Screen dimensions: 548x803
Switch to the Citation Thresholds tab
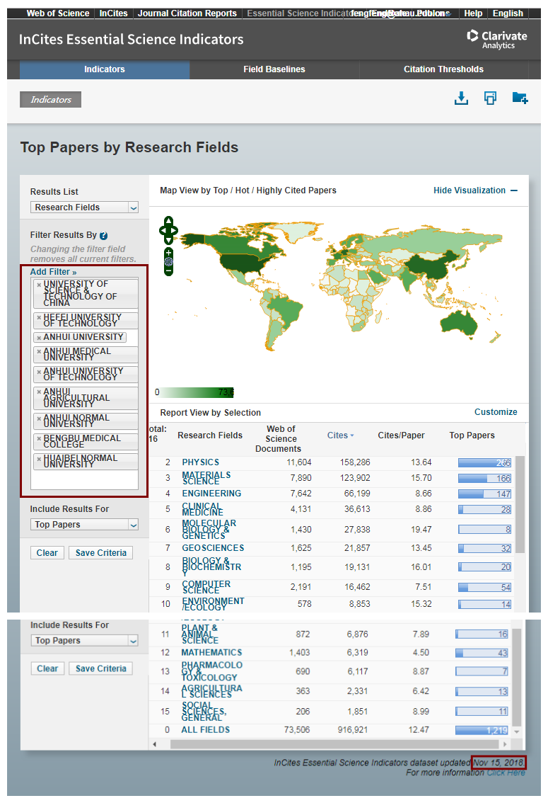click(x=443, y=69)
